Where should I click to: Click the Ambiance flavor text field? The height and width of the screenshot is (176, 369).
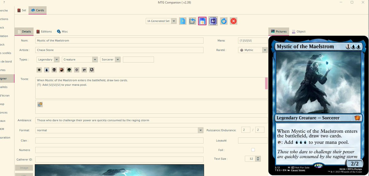point(152,120)
